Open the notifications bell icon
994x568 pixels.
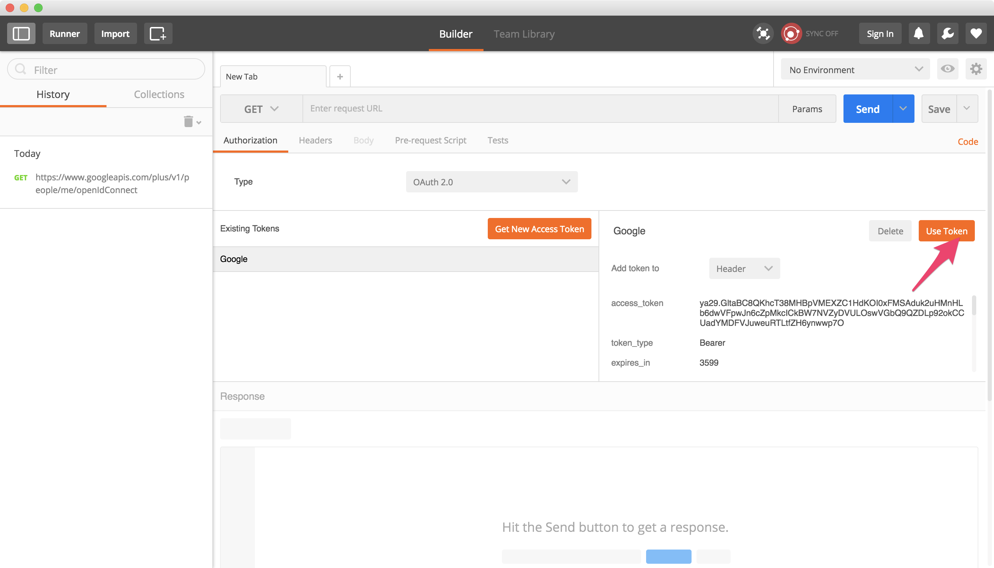919,33
